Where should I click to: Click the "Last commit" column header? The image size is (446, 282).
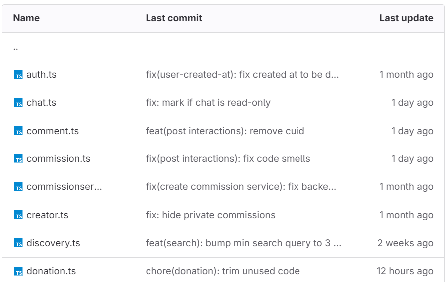point(174,18)
